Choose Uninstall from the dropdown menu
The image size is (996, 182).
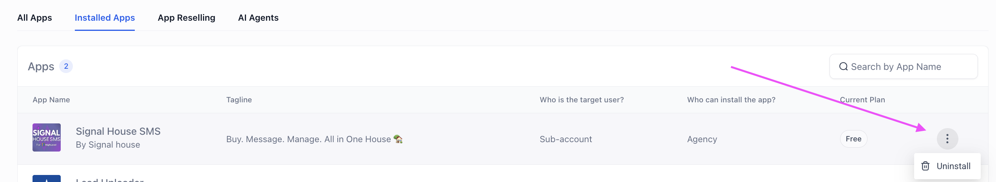pos(953,166)
